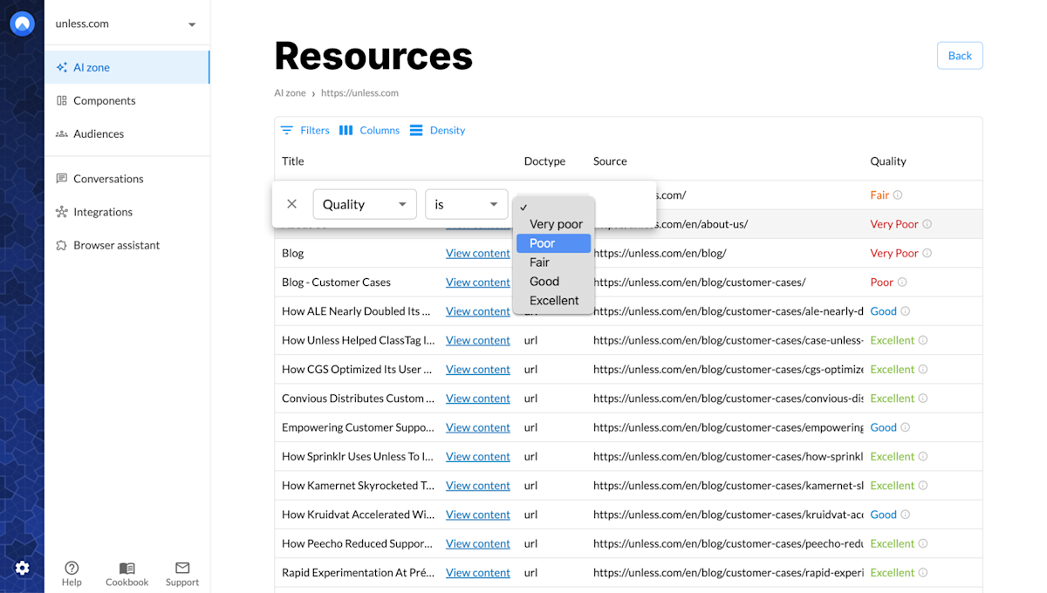Select the AI zone sparkle icon
Image resolution: width=1047 pixels, height=593 pixels.
tap(61, 66)
